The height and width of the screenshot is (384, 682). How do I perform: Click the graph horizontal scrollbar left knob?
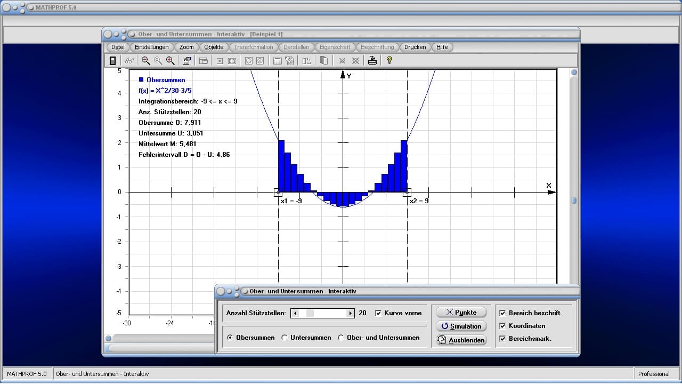coord(109,338)
